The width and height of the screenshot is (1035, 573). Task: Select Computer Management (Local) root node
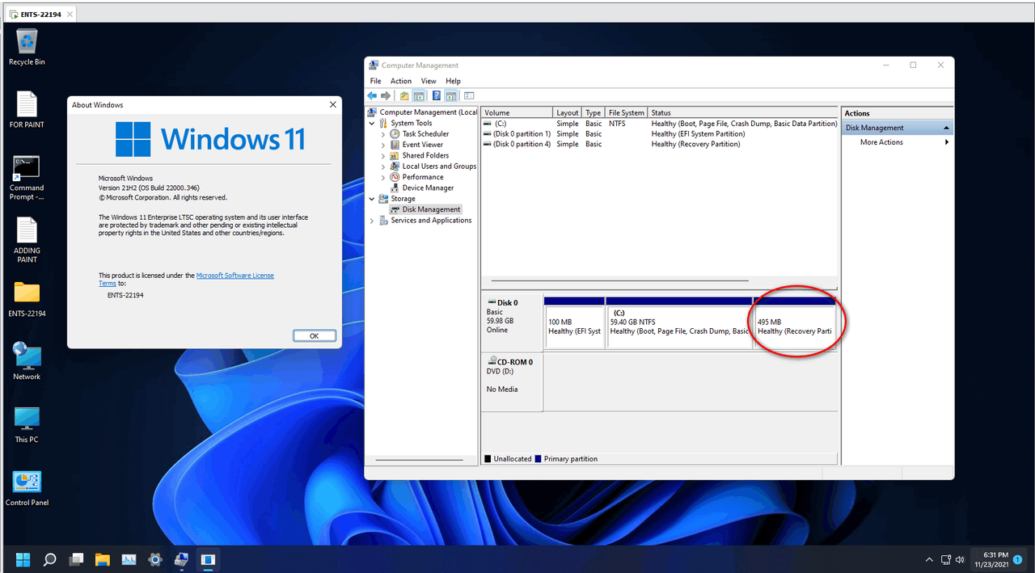point(429,112)
